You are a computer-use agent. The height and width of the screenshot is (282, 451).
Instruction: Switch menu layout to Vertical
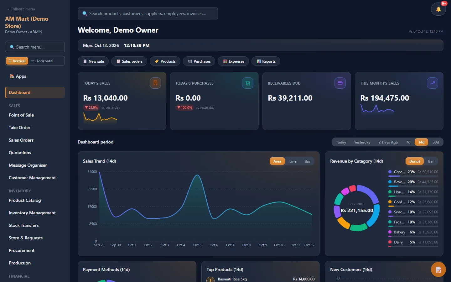pos(17,61)
